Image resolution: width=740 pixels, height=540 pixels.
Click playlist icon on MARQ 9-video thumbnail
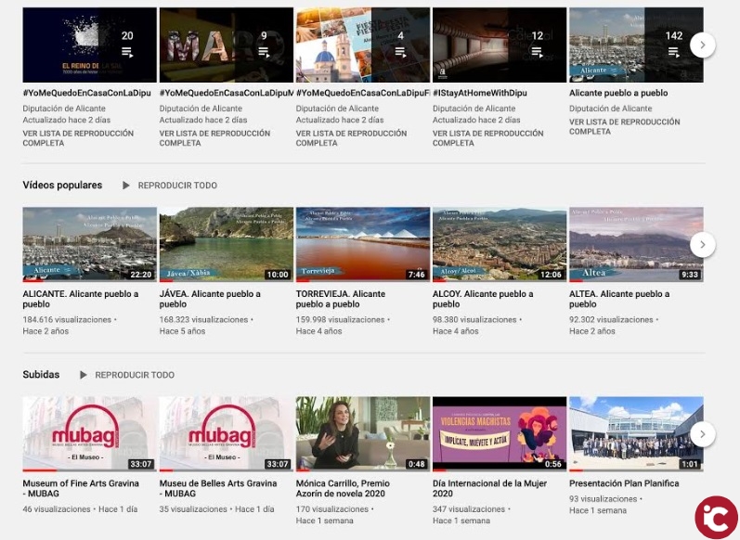pos(264,53)
